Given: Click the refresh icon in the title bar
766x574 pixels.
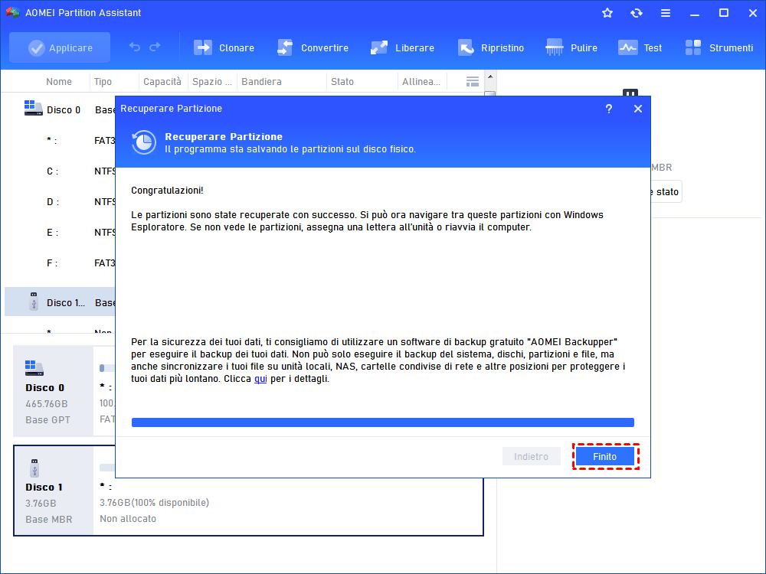Looking at the screenshot, I should coord(636,13).
